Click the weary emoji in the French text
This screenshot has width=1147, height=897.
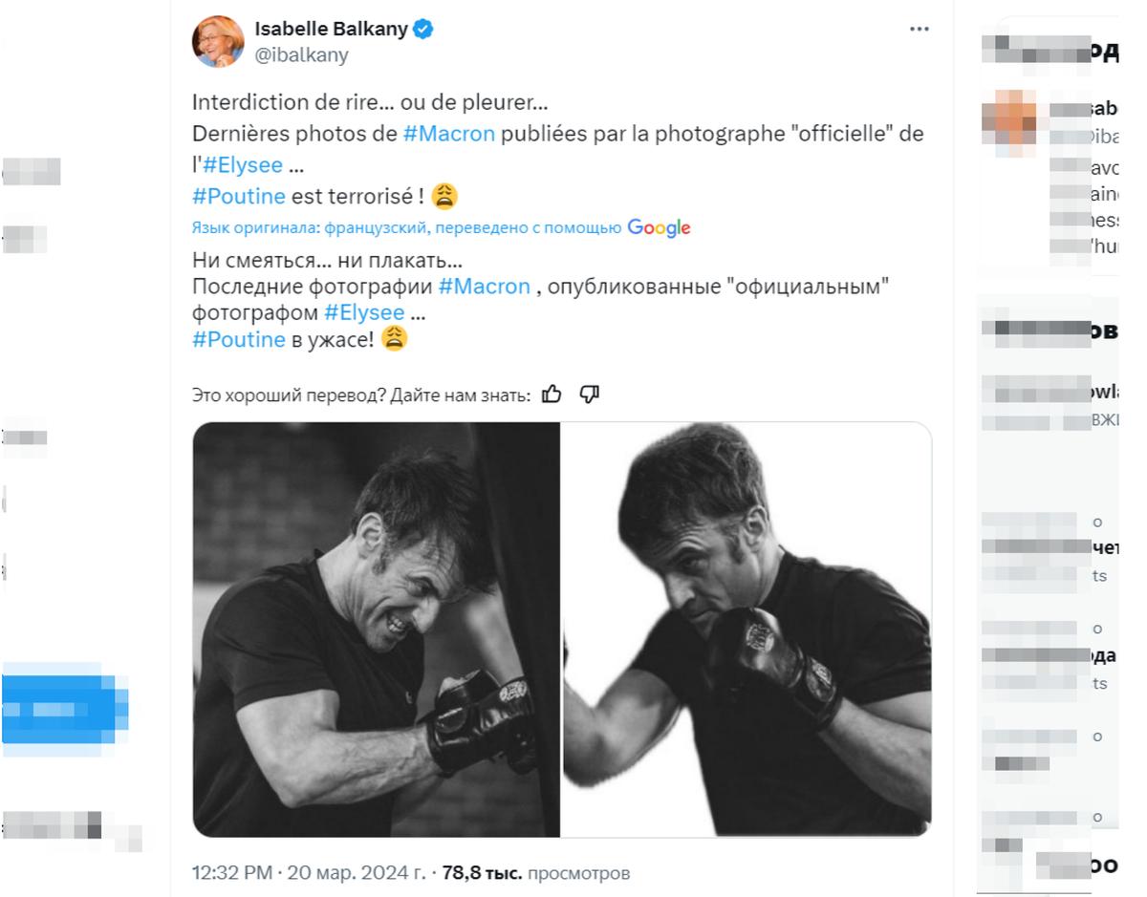tap(444, 195)
